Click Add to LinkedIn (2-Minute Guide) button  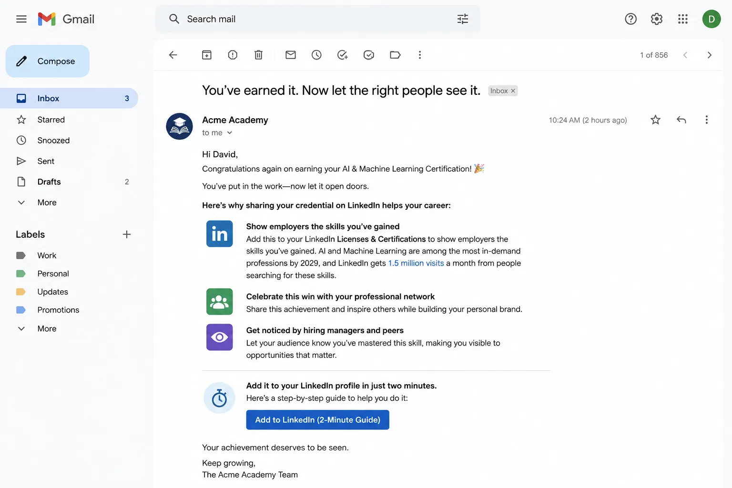pos(318,420)
